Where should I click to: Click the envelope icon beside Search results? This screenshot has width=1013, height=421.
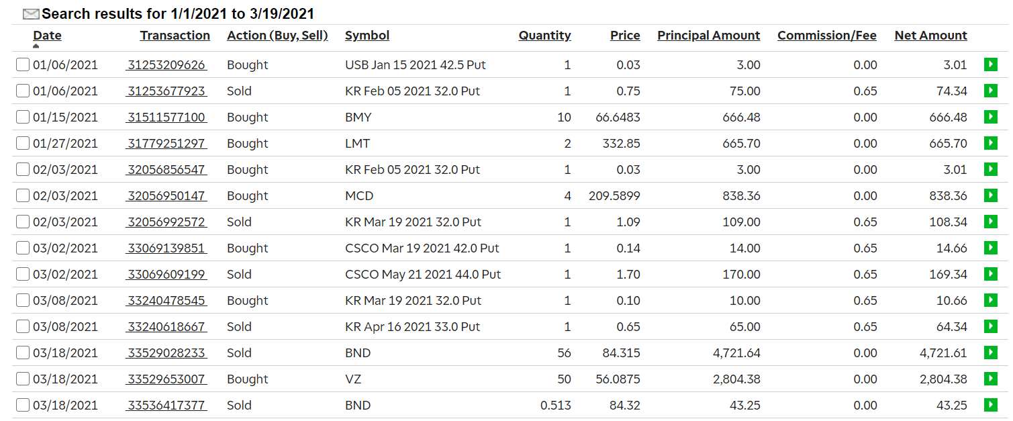click(x=31, y=14)
